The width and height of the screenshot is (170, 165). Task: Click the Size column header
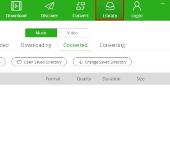[x=140, y=79]
